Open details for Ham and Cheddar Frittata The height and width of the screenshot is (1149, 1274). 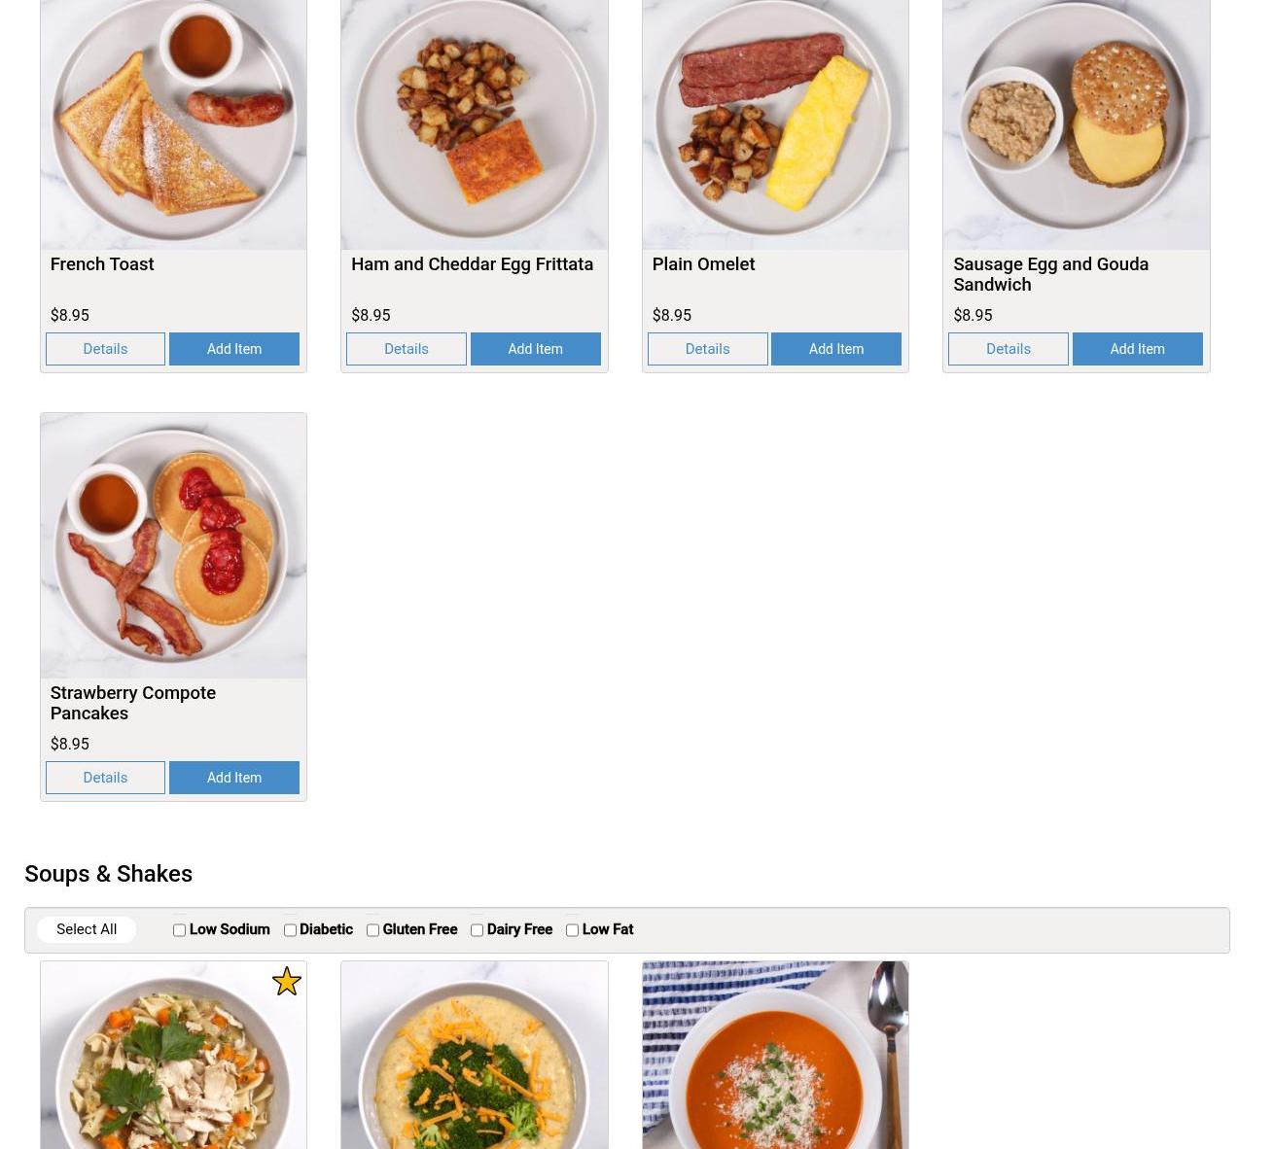tap(407, 349)
